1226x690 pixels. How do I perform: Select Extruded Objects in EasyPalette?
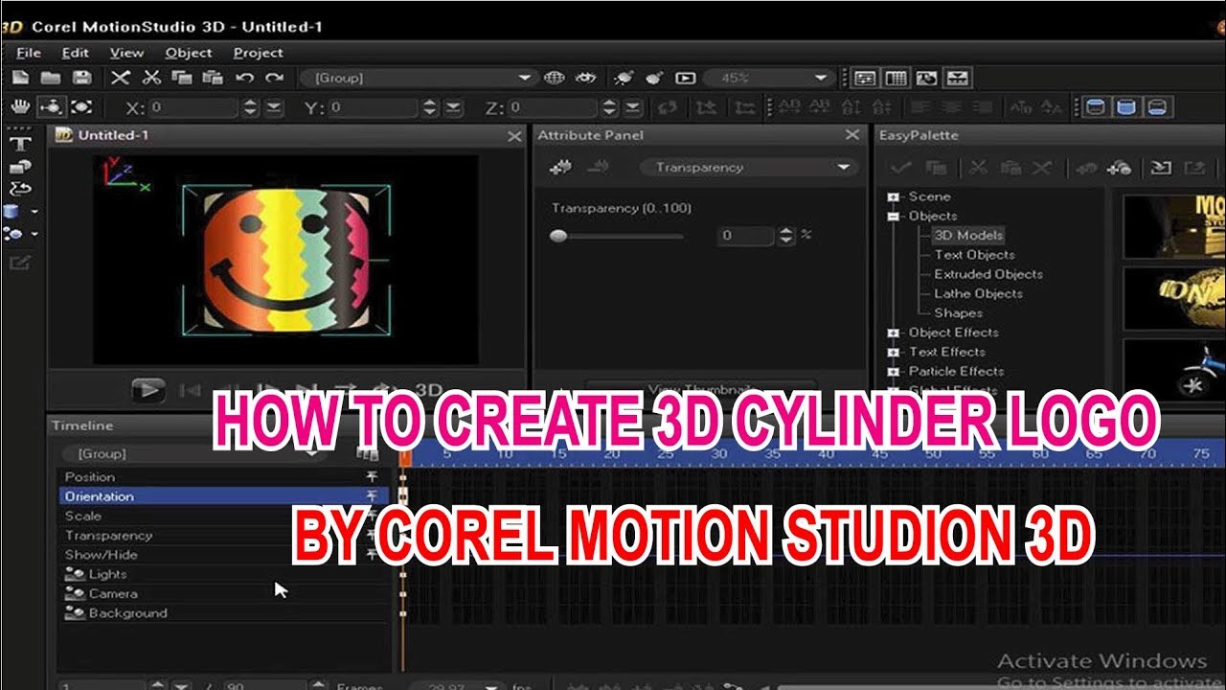coord(988,274)
